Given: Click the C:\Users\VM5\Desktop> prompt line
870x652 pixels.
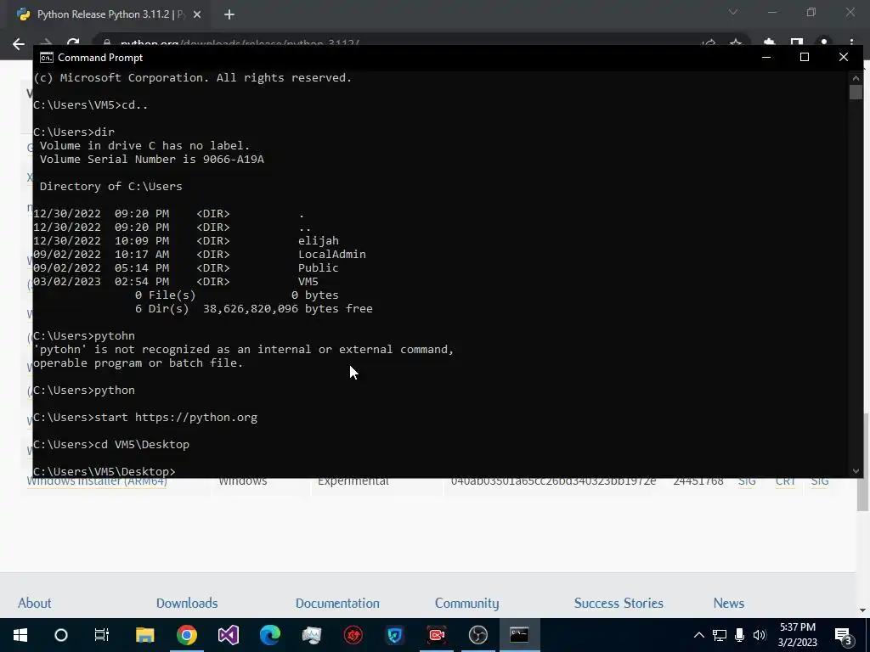Looking at the screenshot, I should pos(105,472).
